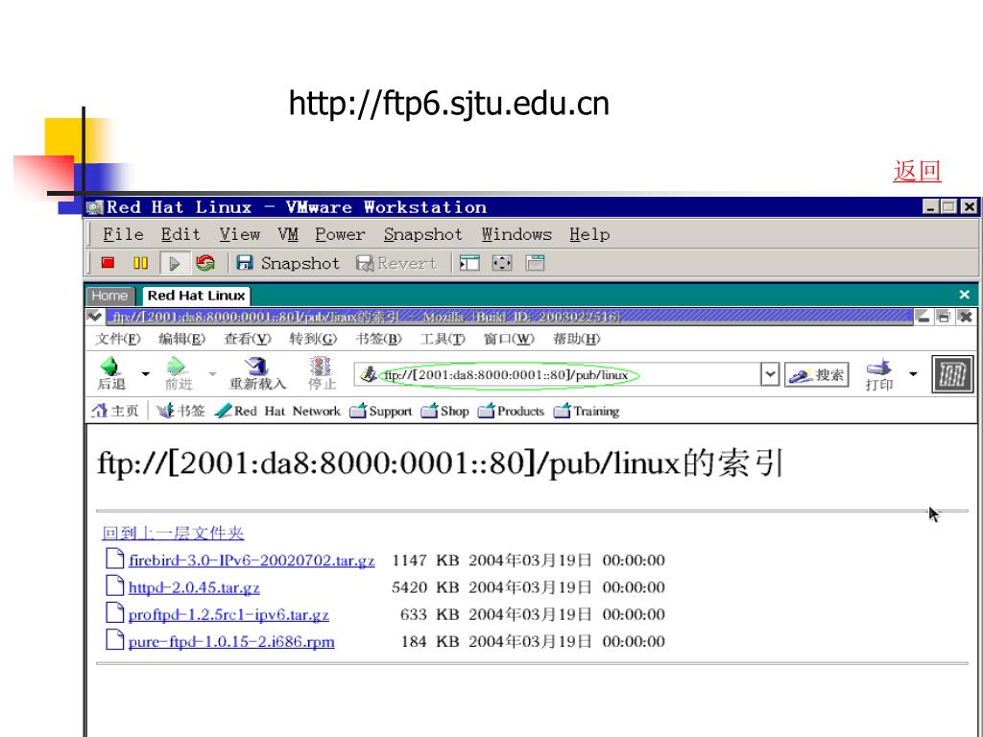Open the VMware File menu

123,234
